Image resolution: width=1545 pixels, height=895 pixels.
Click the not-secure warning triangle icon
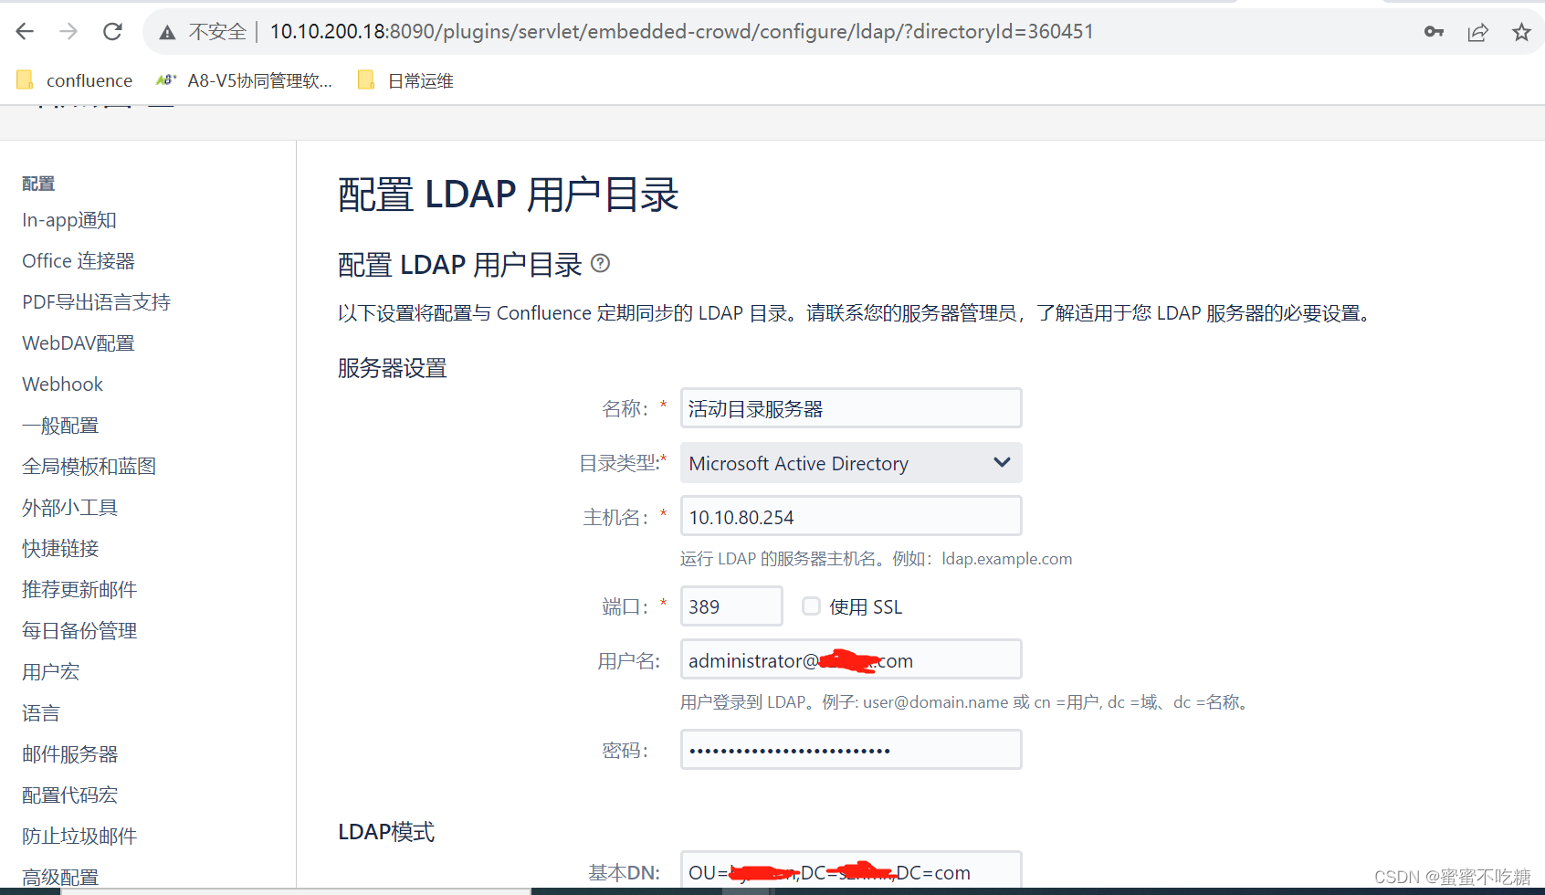tap(167, 33)
